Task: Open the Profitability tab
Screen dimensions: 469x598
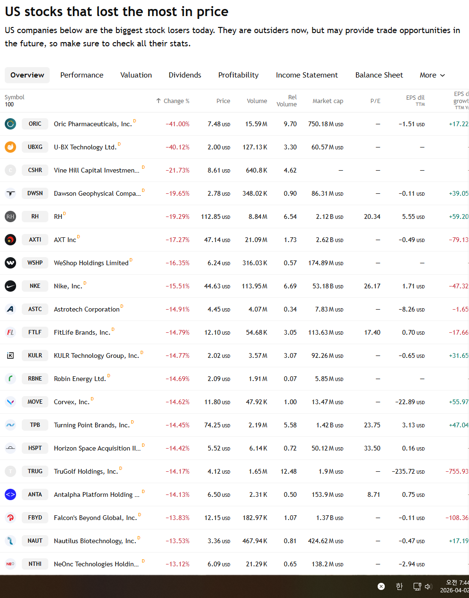Action: 239,75
